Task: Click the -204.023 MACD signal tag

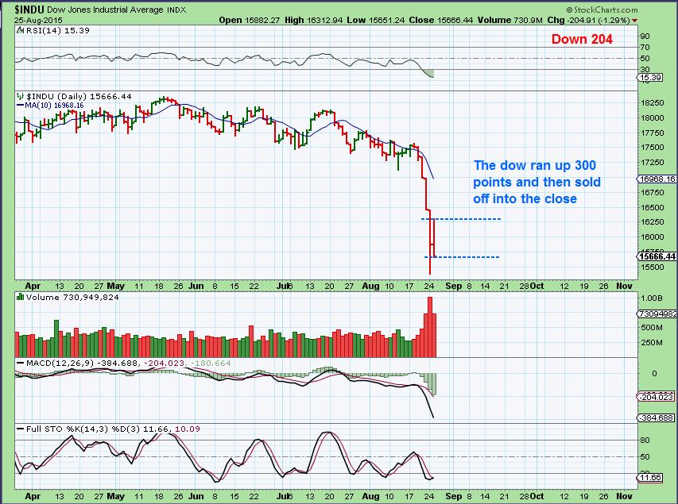Action: [x=657, y=397]
